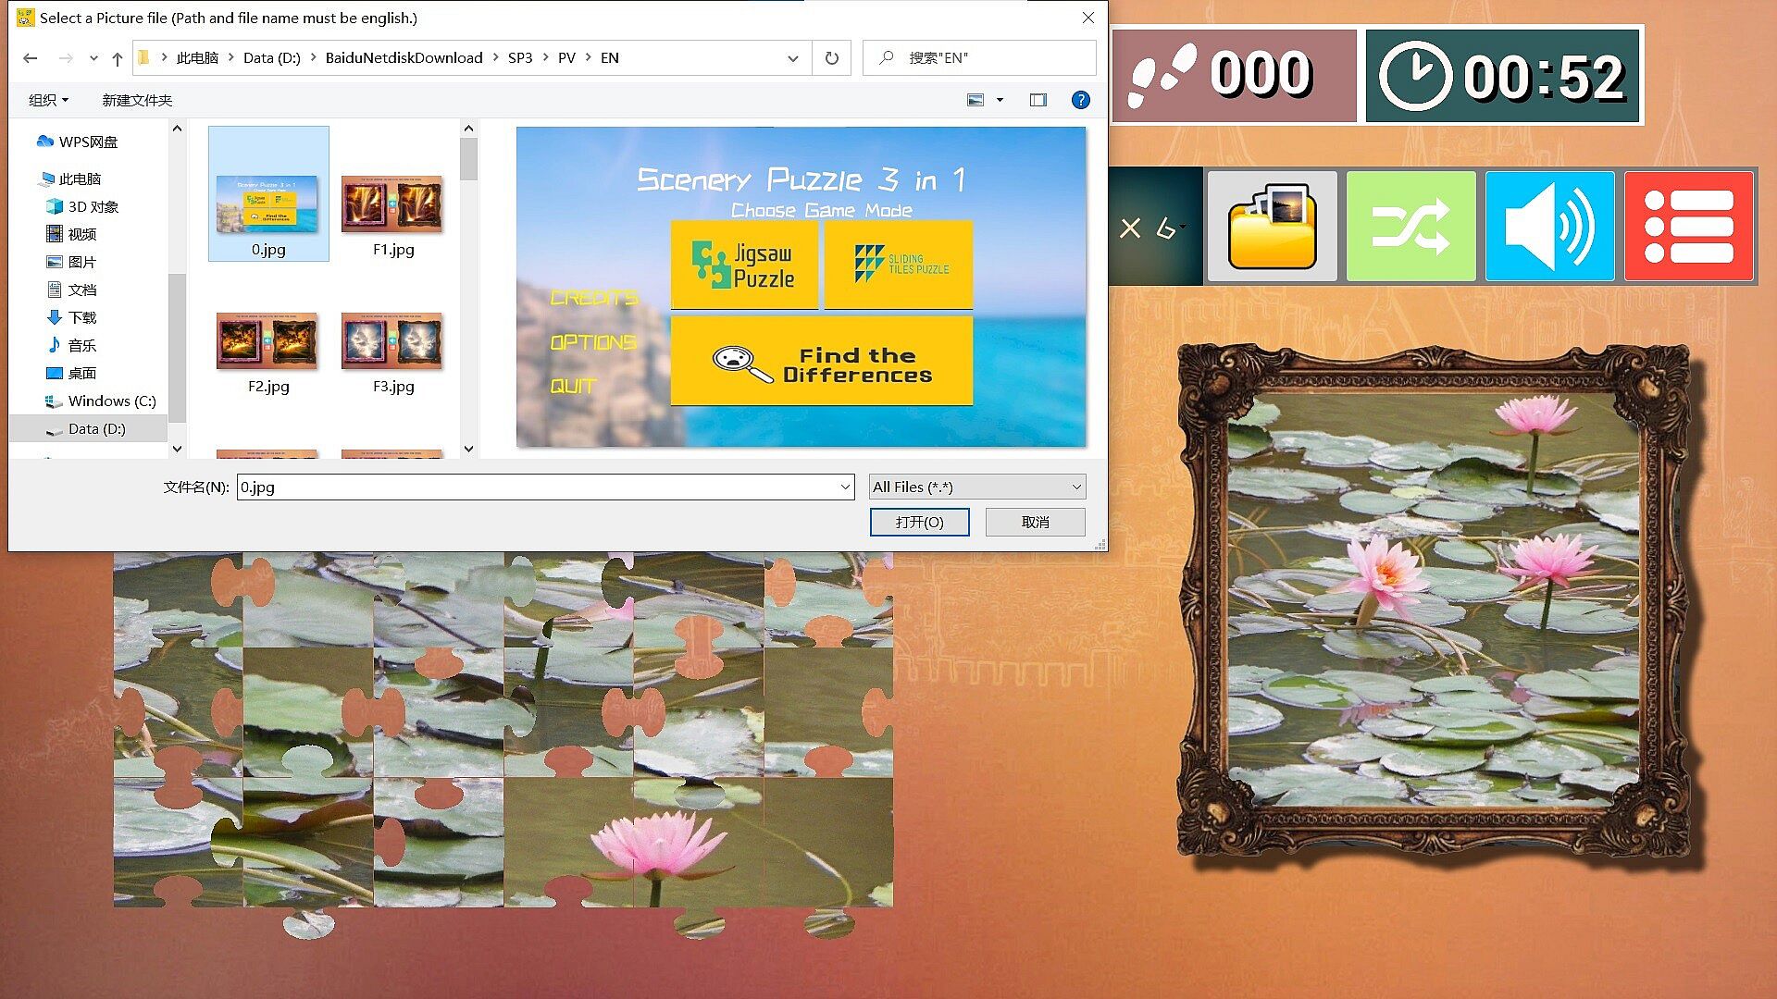Open the red list menu icon
The height and width of the screenshot is (999, 1777).
click(1688, 227)
